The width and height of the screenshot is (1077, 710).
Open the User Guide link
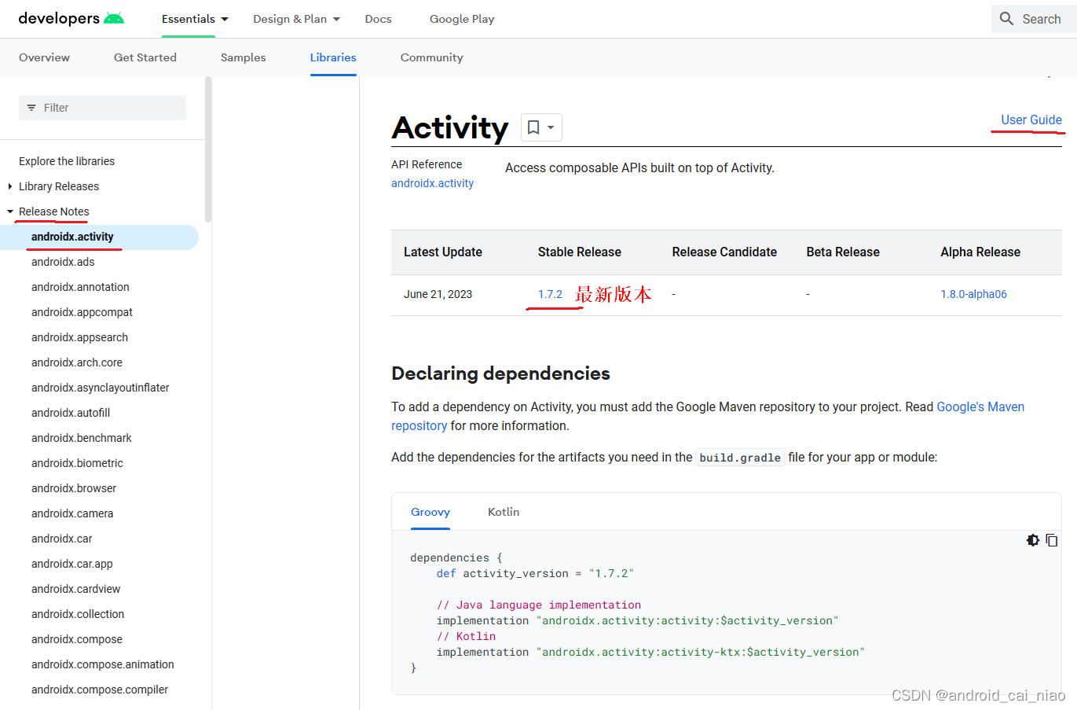[1031, 120]
